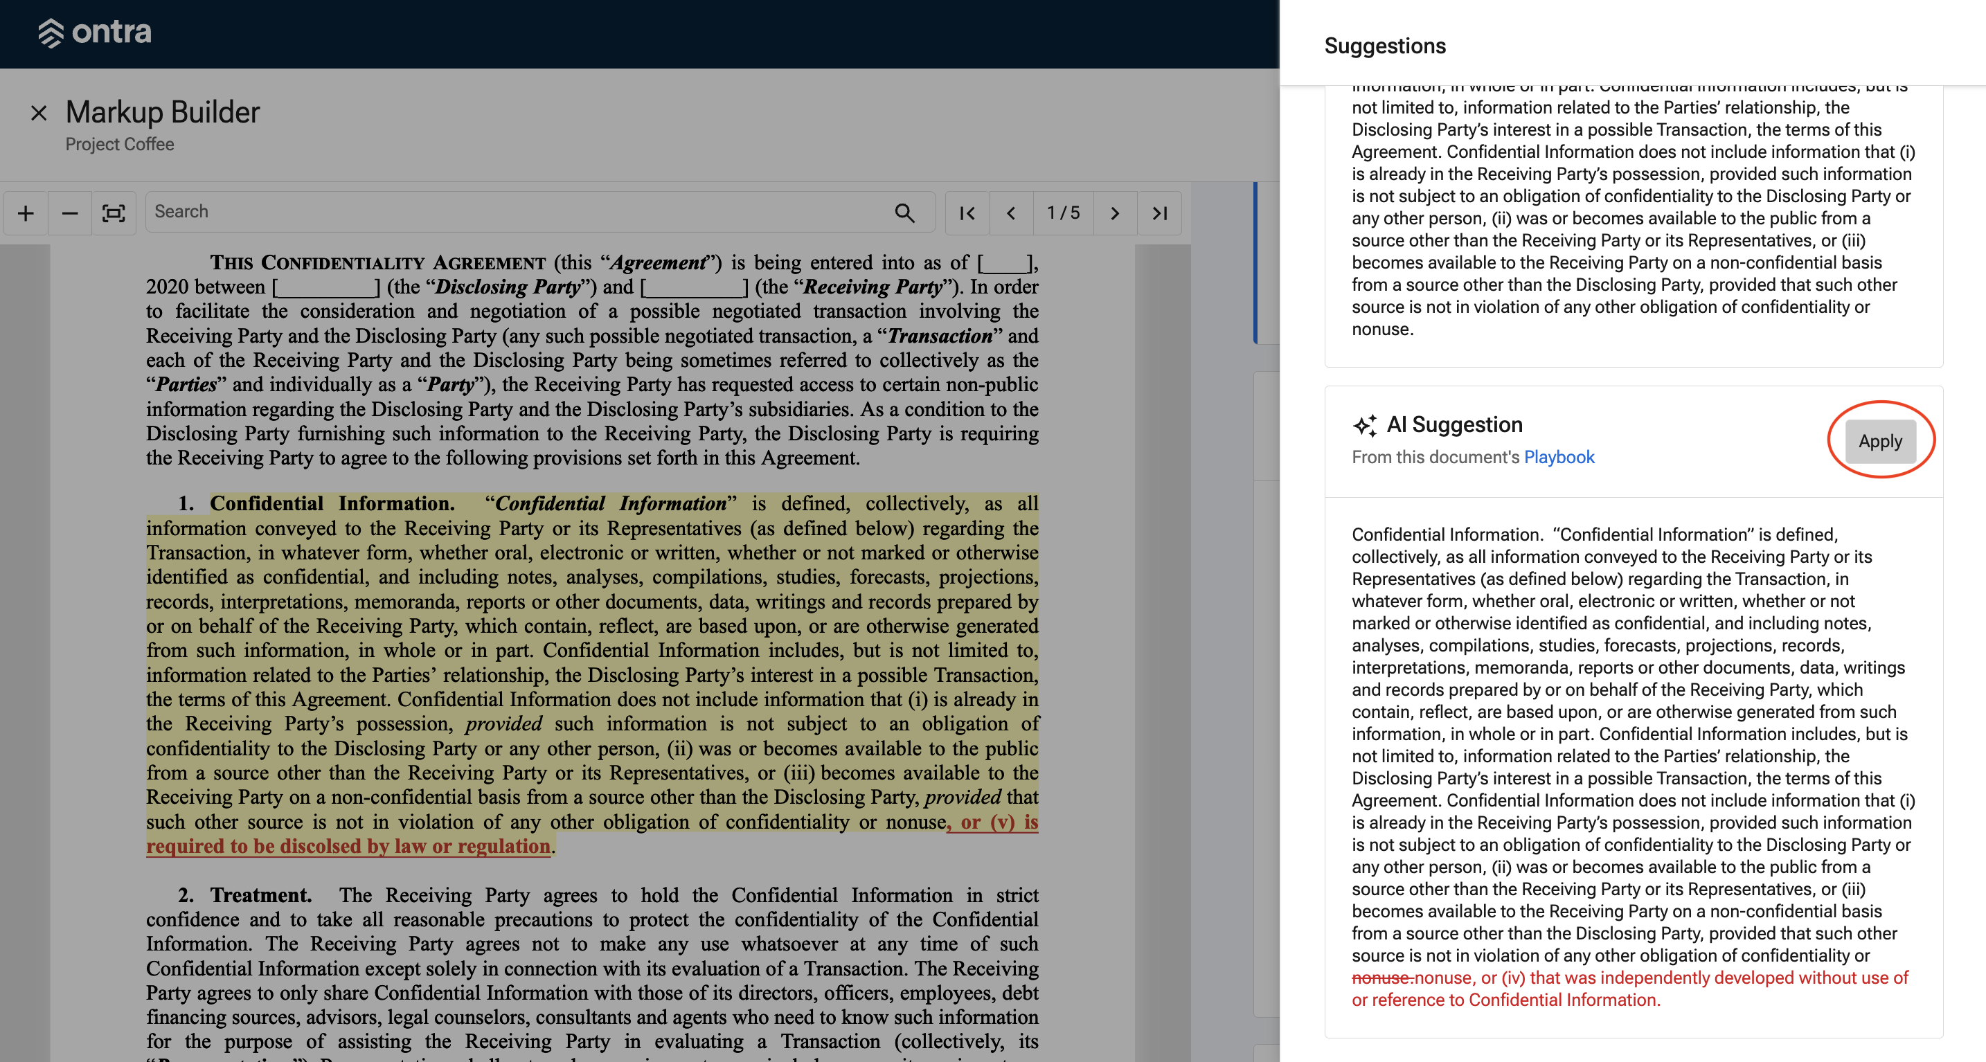
Task: Zoom out with the minus icon
Action: (69, 213)
